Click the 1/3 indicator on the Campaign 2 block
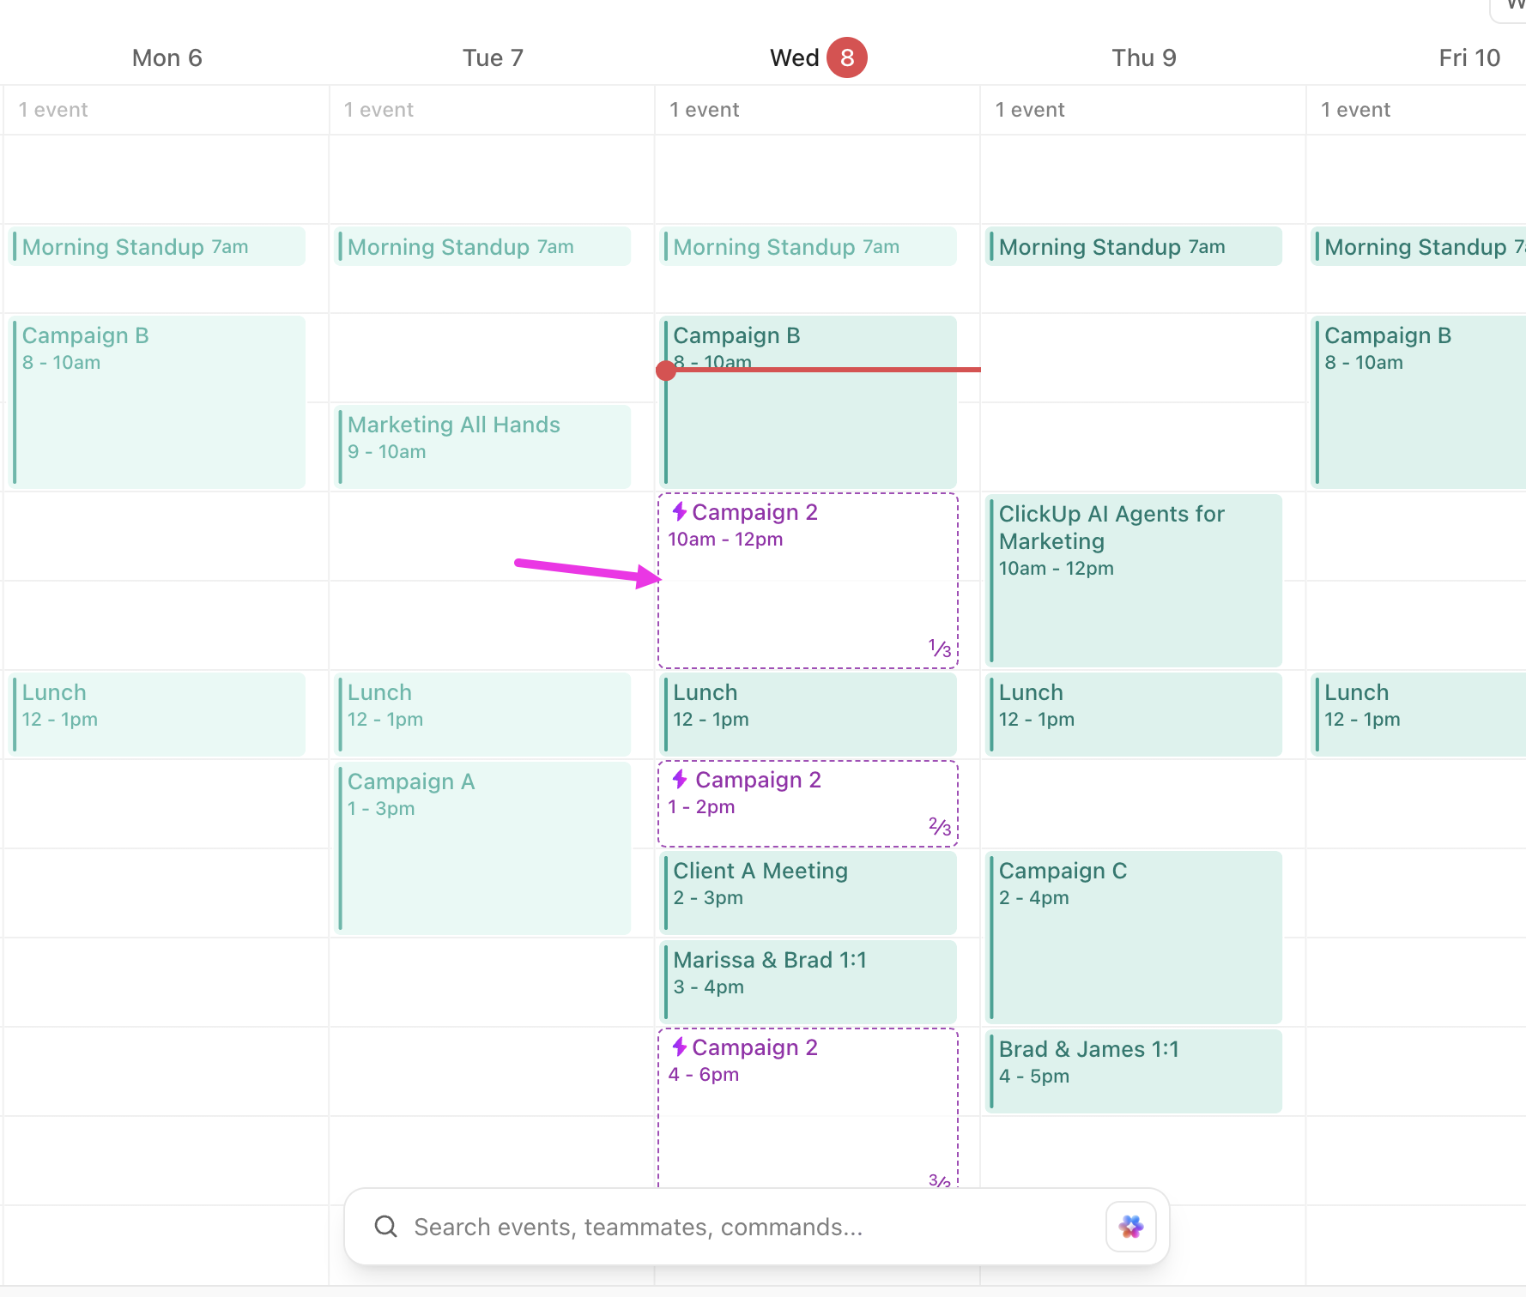Viewport: 1526px width, 1297px height. tap(938, 646)
